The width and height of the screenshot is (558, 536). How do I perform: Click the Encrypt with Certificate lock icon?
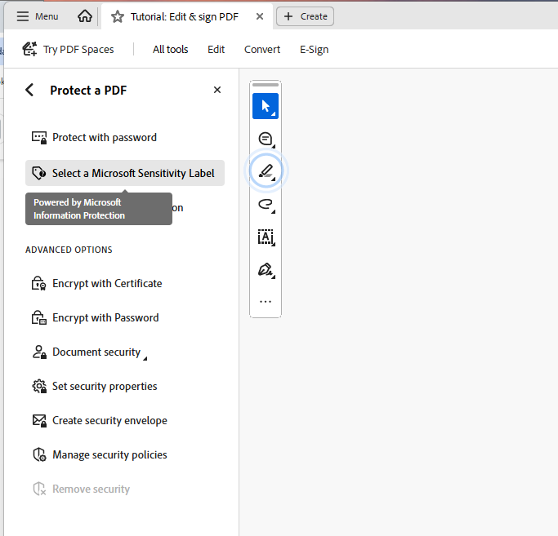click(38, 283)
